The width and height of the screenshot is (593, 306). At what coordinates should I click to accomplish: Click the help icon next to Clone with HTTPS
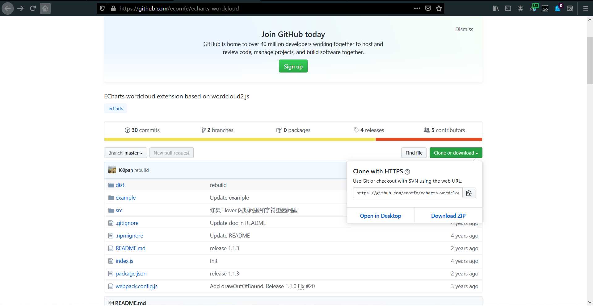(407, 172)
